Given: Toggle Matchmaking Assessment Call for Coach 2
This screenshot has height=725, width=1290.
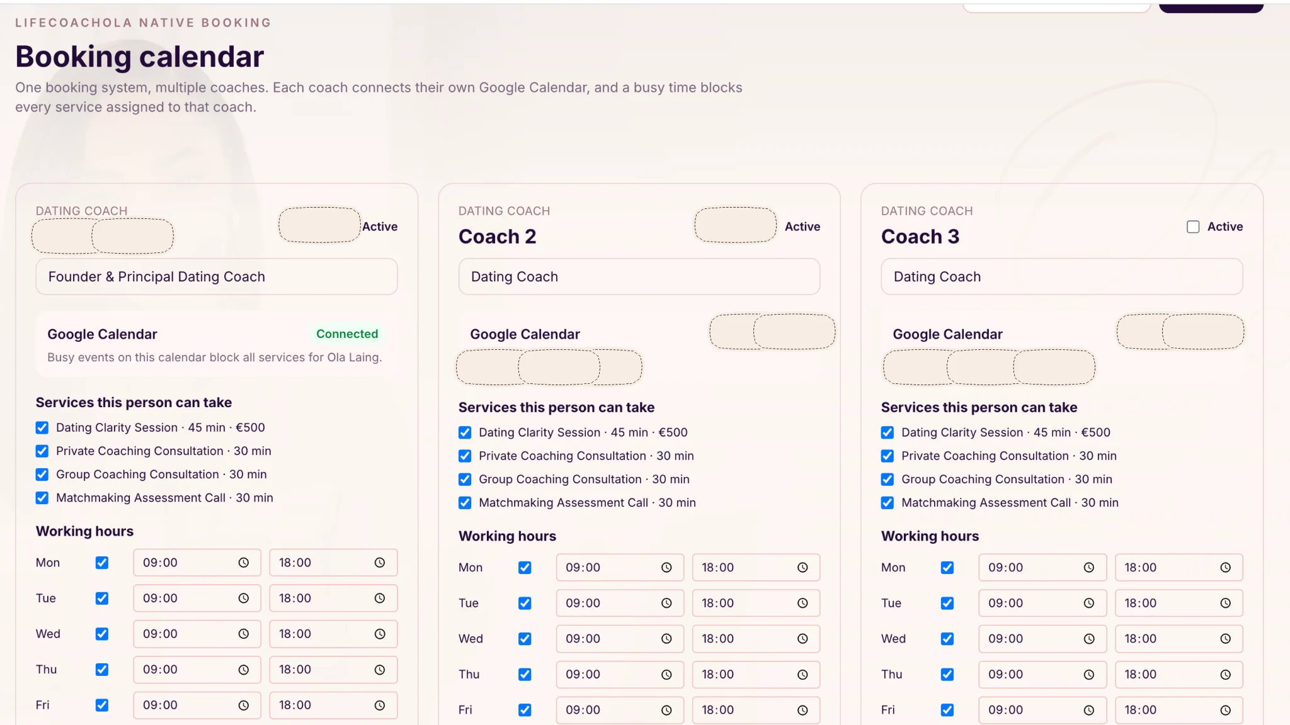Looking at the screenshot, I should [465, 503].
